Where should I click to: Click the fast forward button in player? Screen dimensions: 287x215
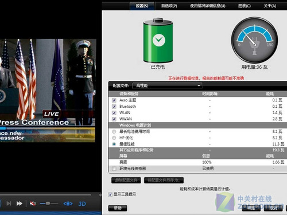pyautogui.click(x=19, y=204)
